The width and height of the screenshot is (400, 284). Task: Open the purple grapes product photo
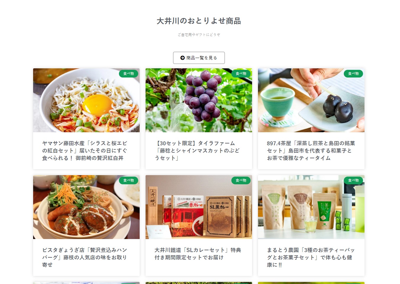click(199, 100)
